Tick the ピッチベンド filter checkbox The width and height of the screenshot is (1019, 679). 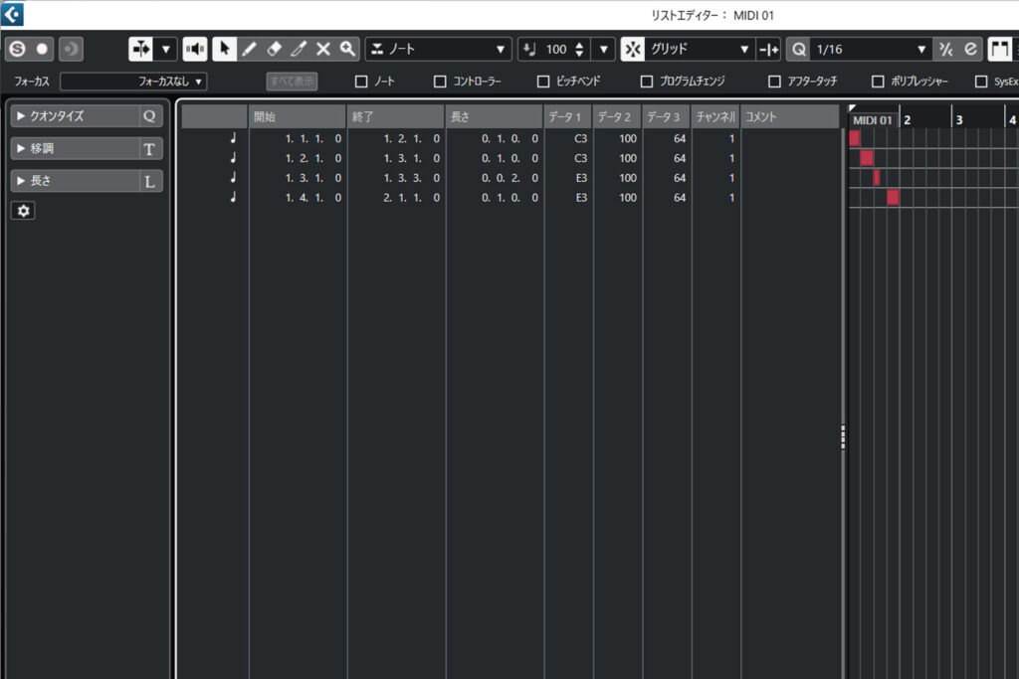[x=543, y=82]
